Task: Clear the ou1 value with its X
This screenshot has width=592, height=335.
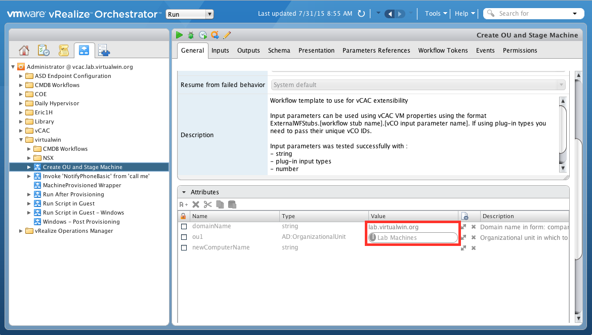Action: [474, 237]
